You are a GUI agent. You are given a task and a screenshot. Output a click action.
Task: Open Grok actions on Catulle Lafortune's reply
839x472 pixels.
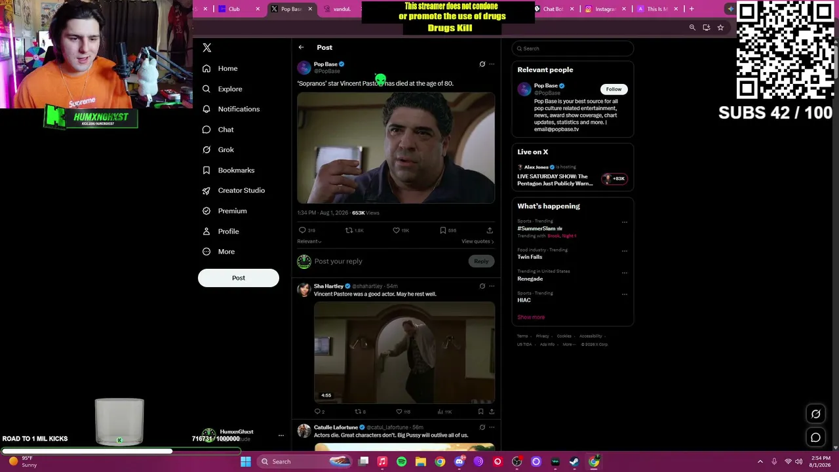coord(482,427)
